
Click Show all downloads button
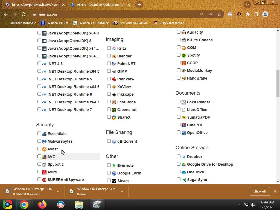pos(260,191)
